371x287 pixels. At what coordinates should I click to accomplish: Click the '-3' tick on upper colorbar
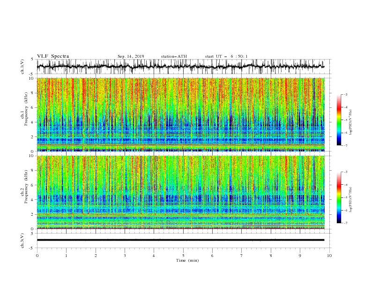pos(345,94)
